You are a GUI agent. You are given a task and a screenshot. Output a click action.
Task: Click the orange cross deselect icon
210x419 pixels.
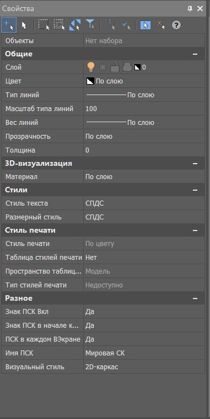(x=161, y=25)
